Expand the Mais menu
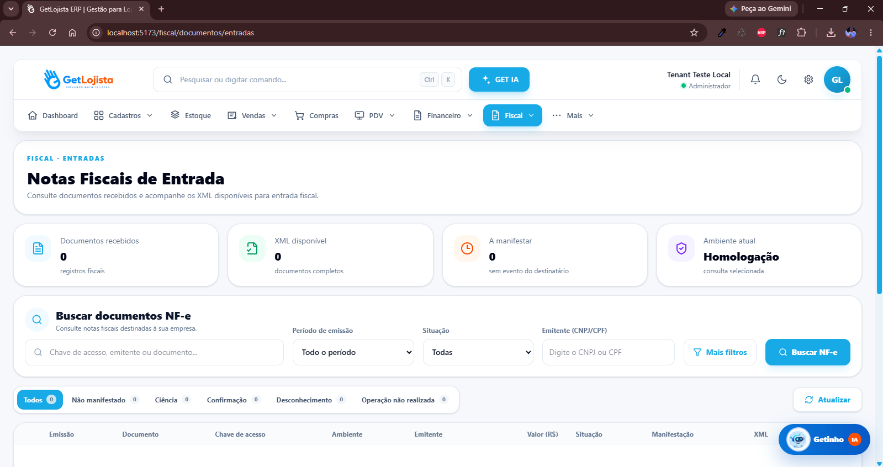The height and width of the screenshot is (467, 883). click(573, 115)
